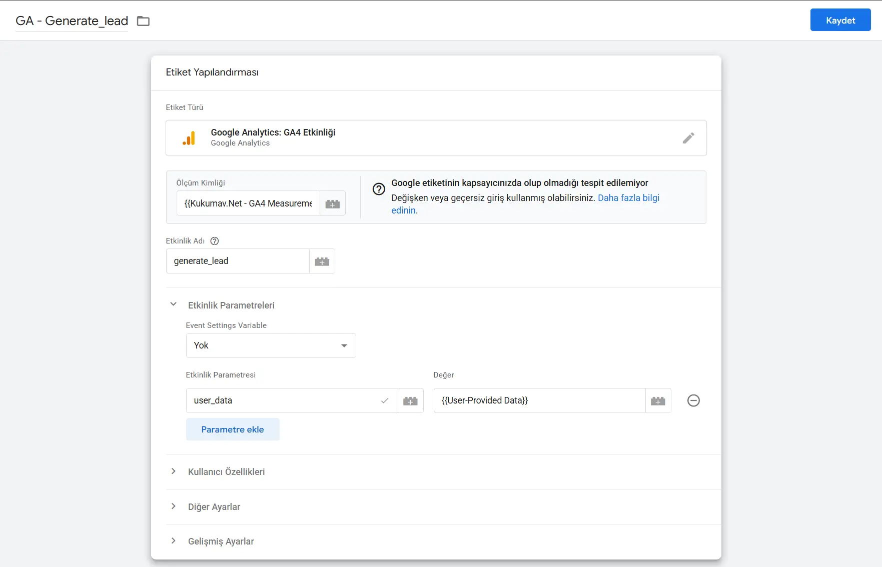This screenshot has height=567, width=882.
Task: Rename the tag title GA - Generate_lead
Action: click(x=72, y=21)
